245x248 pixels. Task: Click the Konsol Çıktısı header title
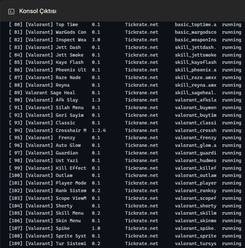coord(38,11)
